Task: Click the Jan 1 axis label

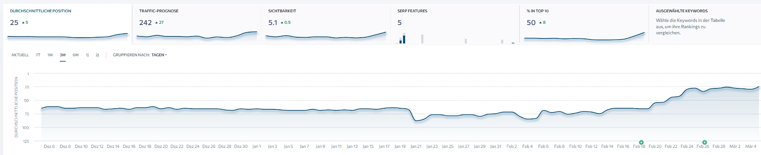Action: point(256,147)
